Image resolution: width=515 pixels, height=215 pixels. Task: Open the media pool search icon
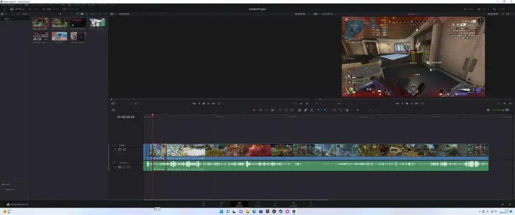tap(91, 14)
